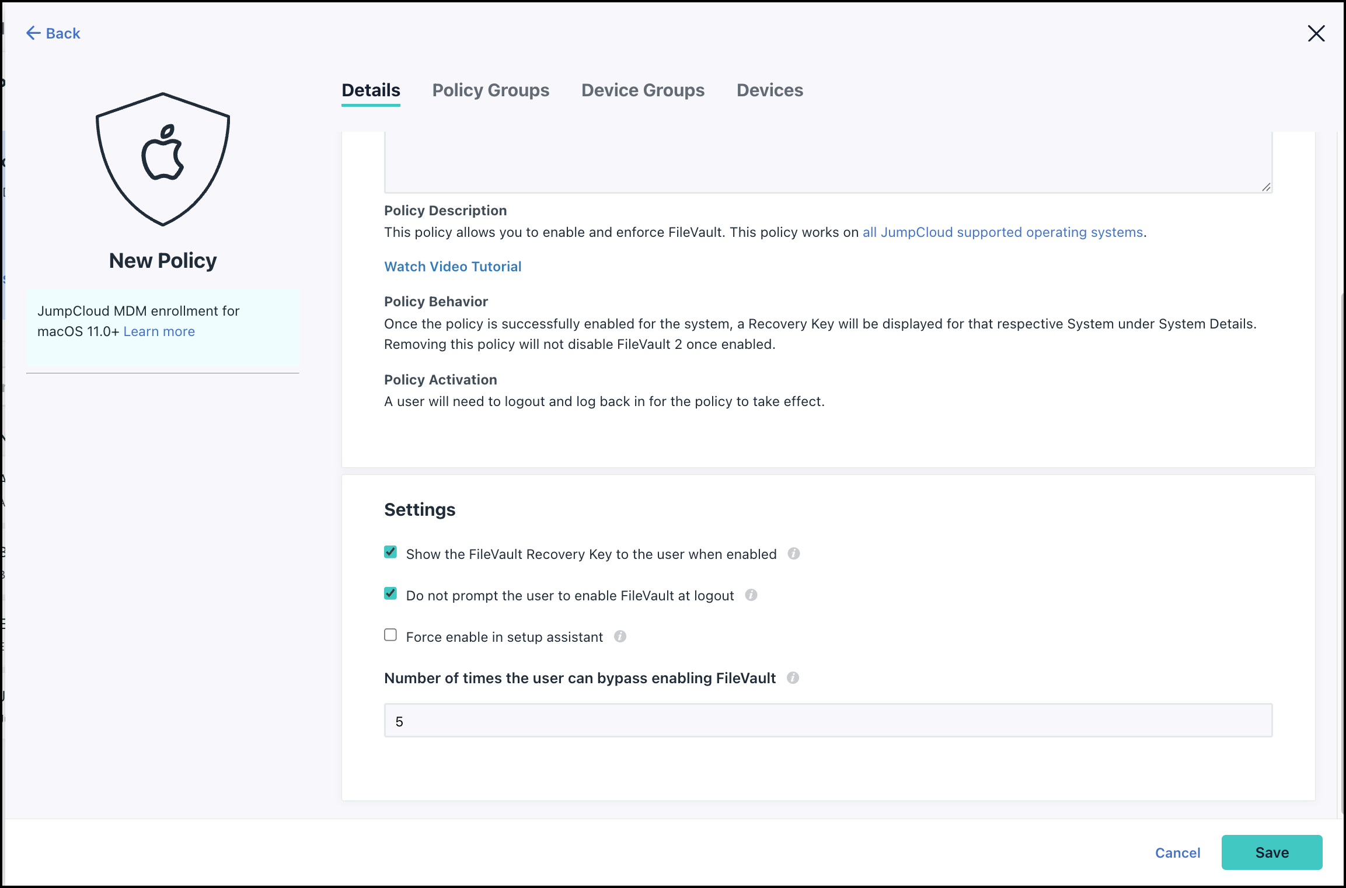Cancel the policy creation
Image resolution: width=1346 pixels, height=888 pixels.
point(1177,853)
